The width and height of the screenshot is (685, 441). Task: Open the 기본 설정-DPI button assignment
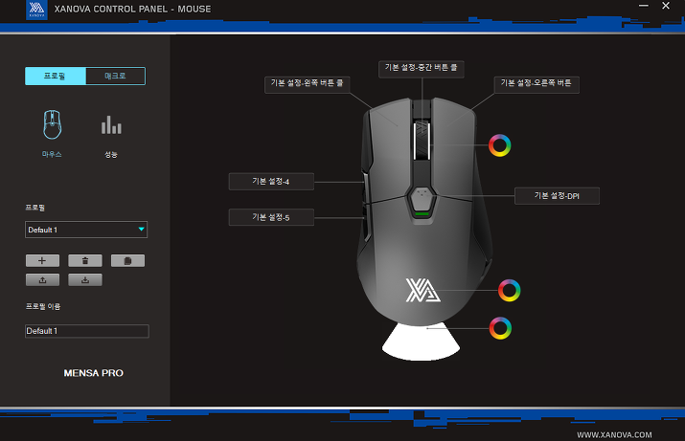(557, 196)
